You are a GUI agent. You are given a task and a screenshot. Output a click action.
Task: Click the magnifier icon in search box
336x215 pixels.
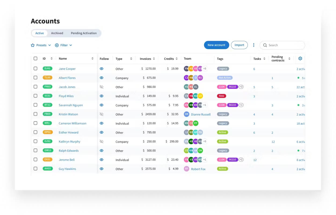coord(265,45)
